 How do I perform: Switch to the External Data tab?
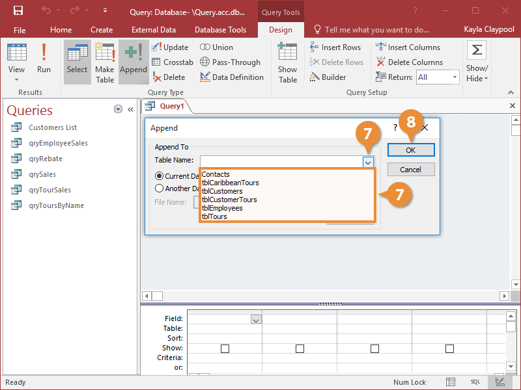pyautogui.click(x=154, y=30)
